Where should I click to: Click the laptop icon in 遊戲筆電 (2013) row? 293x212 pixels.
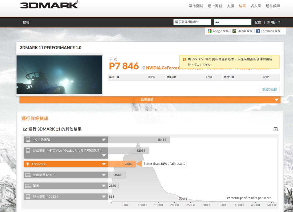[28, 175]
